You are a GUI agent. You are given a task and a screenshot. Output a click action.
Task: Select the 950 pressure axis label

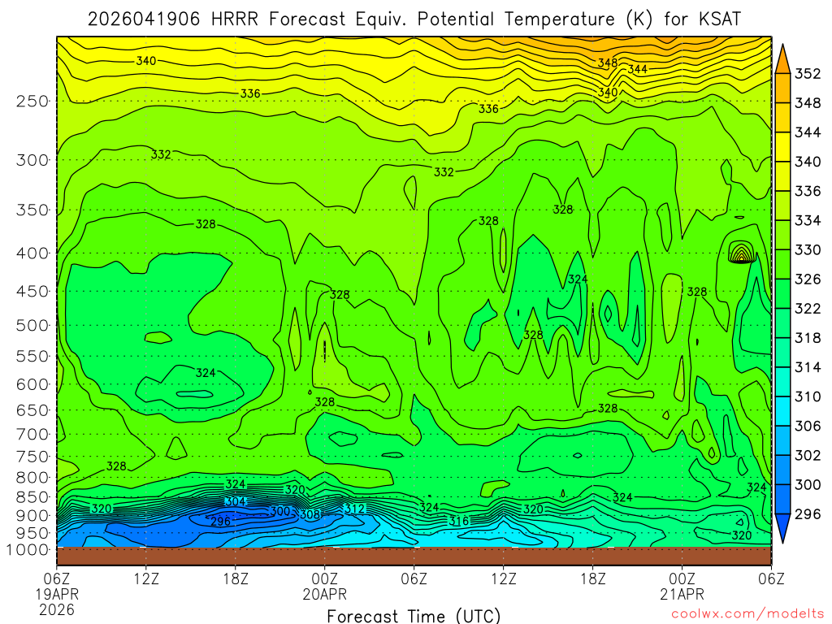pyautogui.click(x=32, y=533)
